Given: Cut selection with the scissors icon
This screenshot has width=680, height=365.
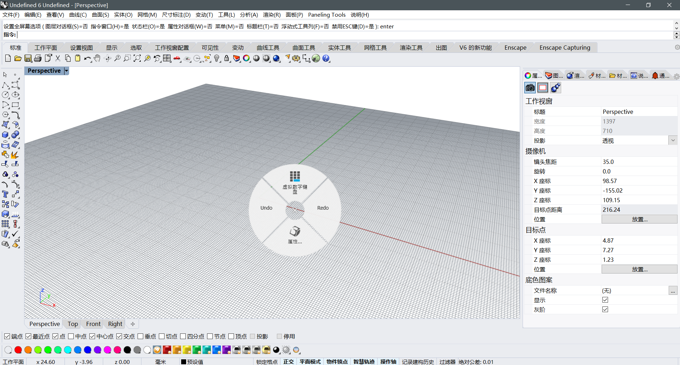Looking at the screenshot, I should point(58,59).
